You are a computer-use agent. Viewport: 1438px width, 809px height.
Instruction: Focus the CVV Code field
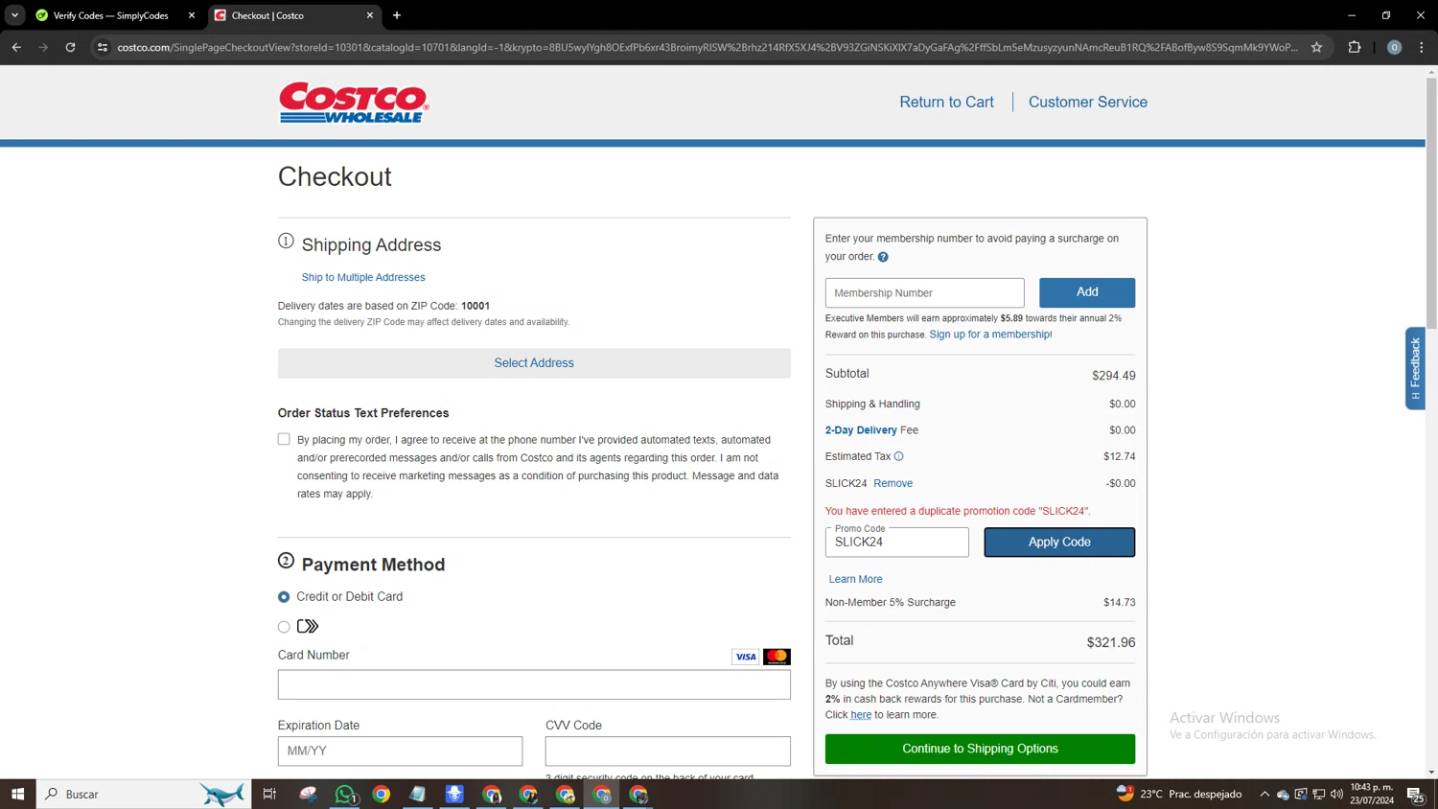pyautogui.click(x=667, y=751)
